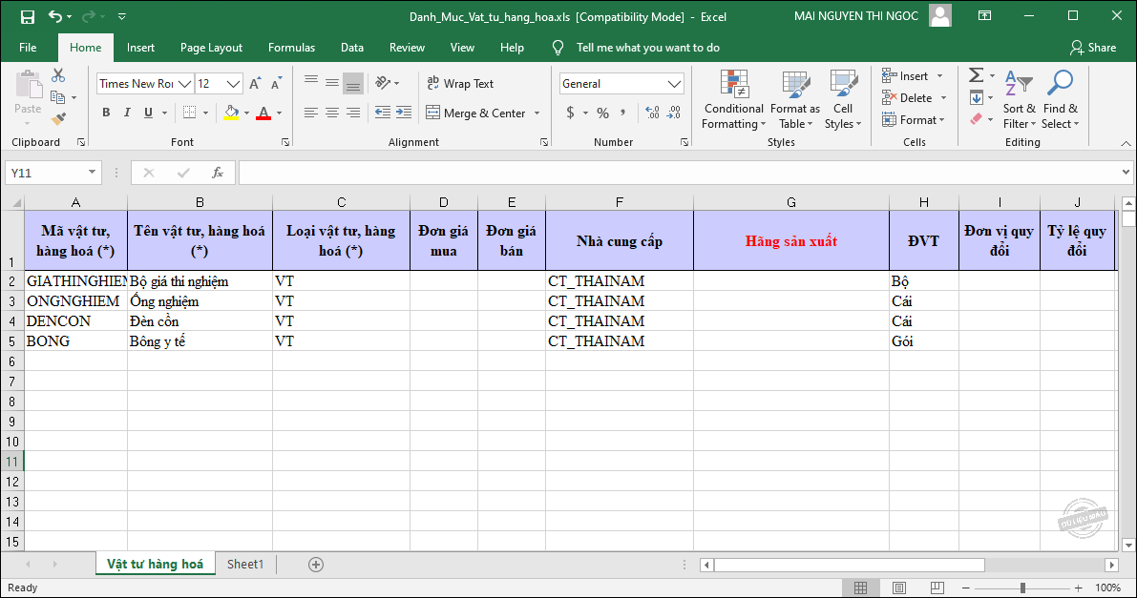This screenshot has width=1137, height=598.
Task: Click the Cut scissors icon
Action: click(58, 75)
